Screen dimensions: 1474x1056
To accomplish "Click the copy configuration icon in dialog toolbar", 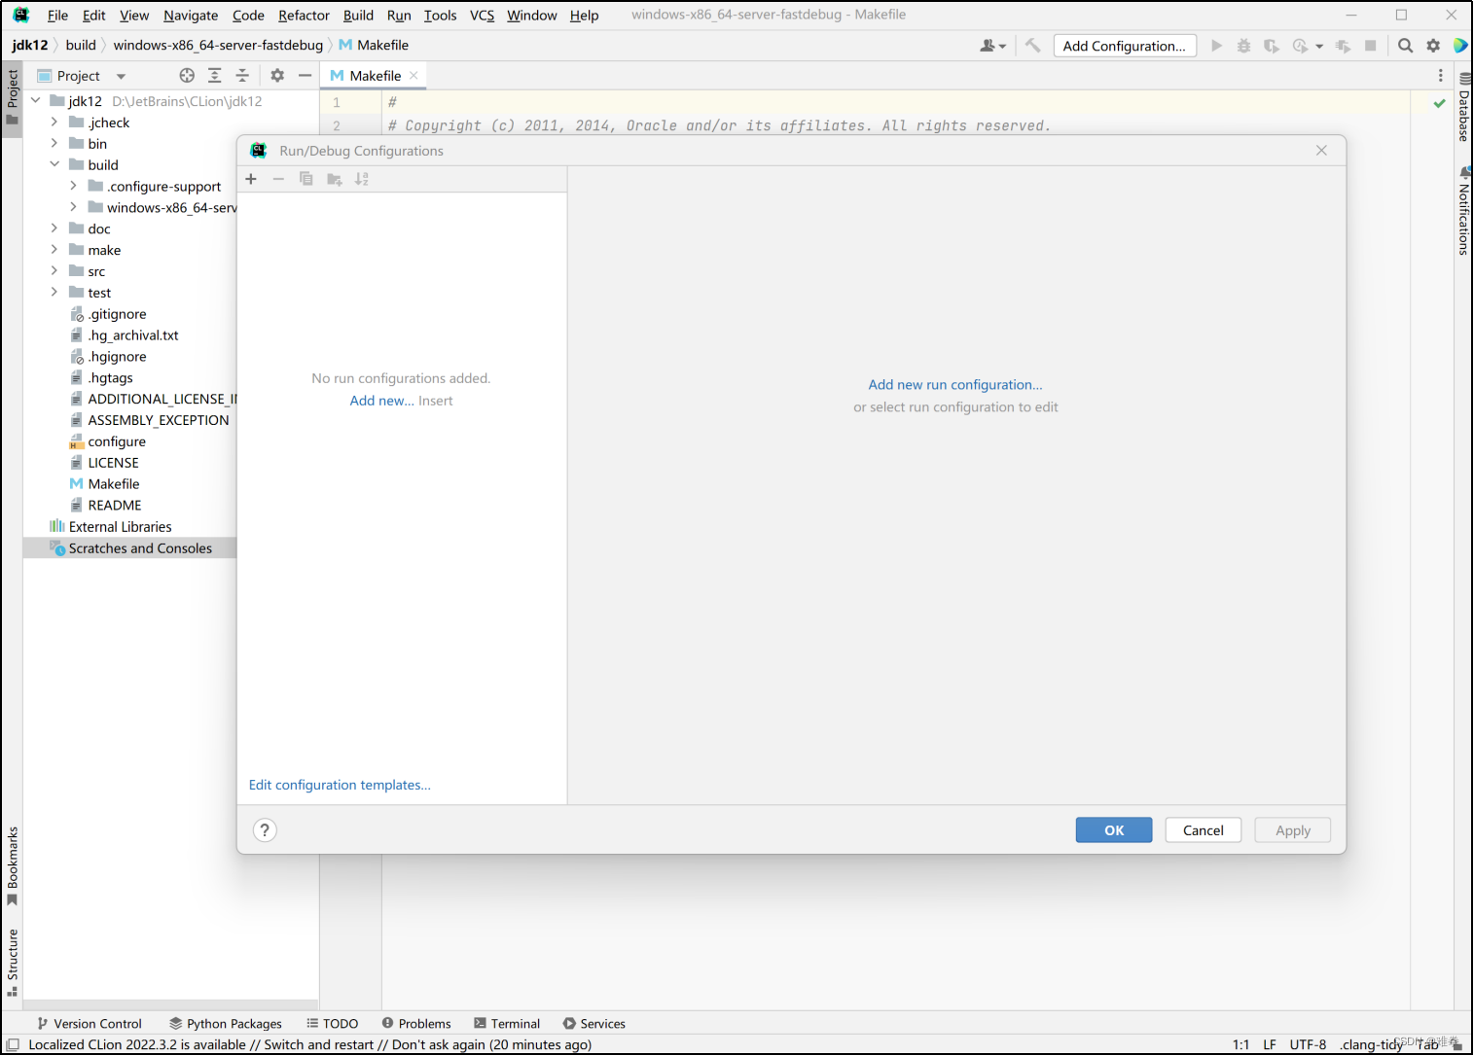I will click(306, 179).
